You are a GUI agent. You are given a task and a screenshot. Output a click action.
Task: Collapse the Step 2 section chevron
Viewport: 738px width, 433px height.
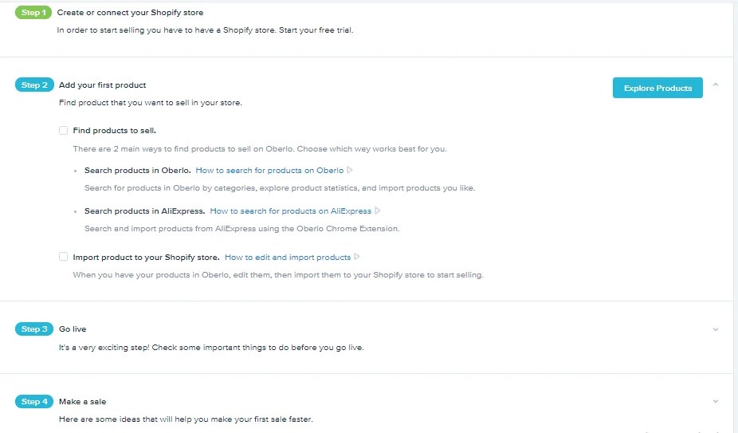(x=716, y=85)
